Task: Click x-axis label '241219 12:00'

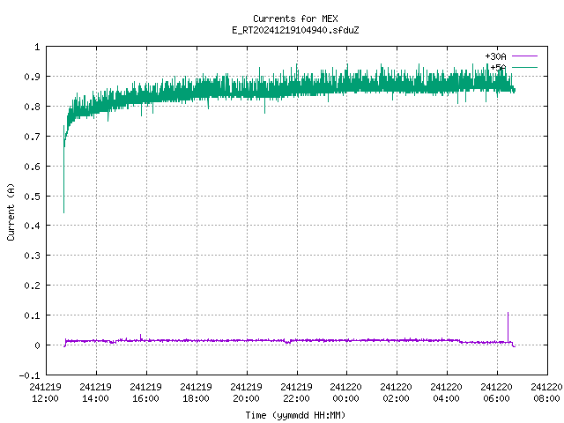Action: 45,393
